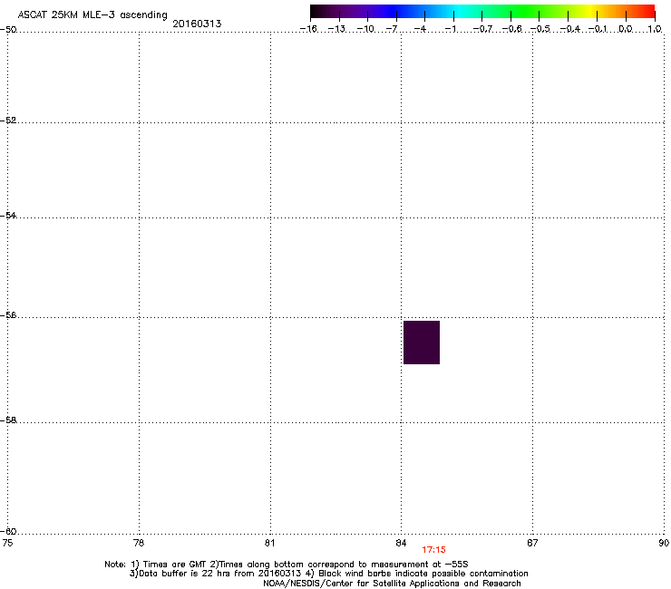Image resolution: width=671 pixels, height=589 pixels.
Task: Click the -54 latitude axis label
Action: click(x=8, y=215)
